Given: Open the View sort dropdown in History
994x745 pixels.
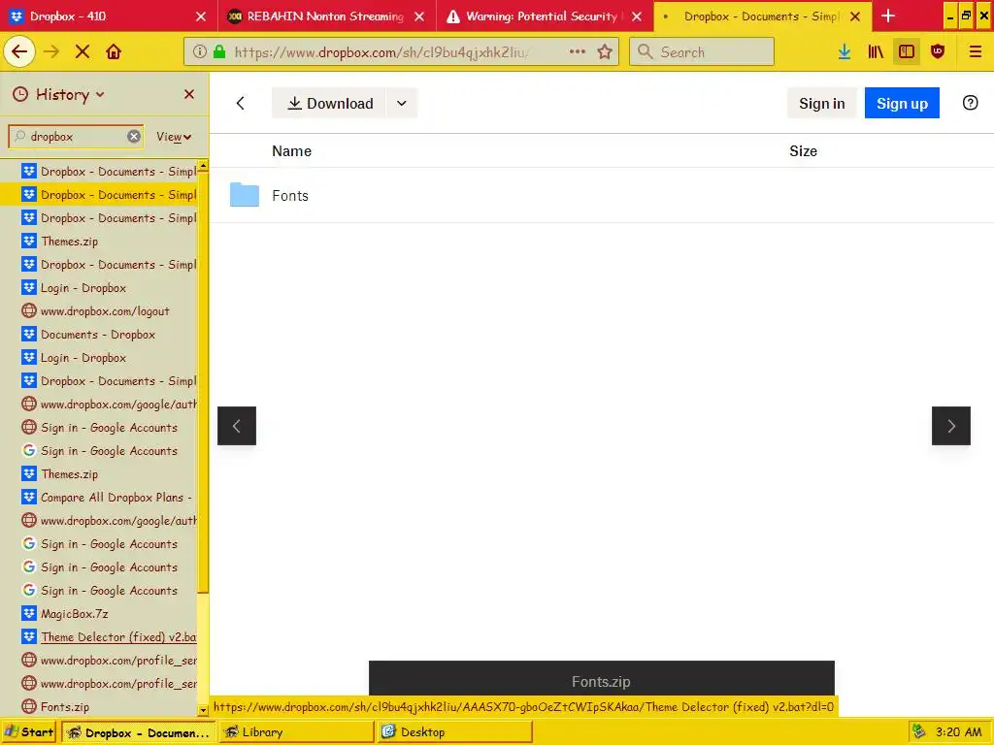Looking at the screenshot, I should (x=174, y=137).
